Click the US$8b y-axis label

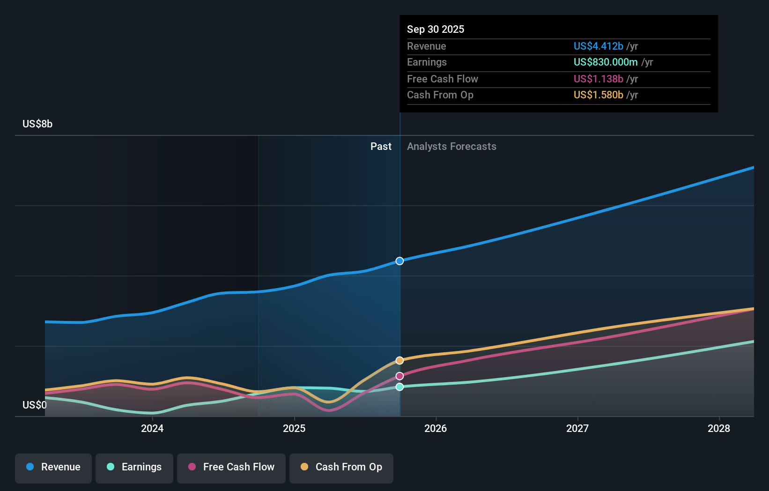click(37, 124)
